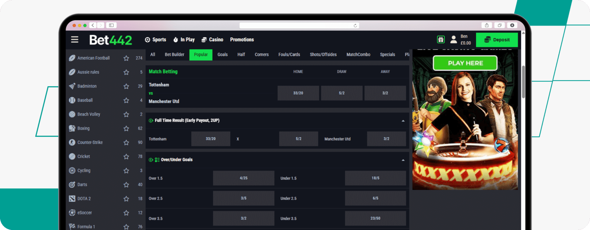
Task: Select the 33/20 odds for Tottenham
Action: pos(211,138)
